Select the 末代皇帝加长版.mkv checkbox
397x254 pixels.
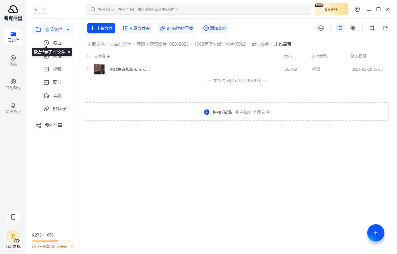tap(89, 69)
